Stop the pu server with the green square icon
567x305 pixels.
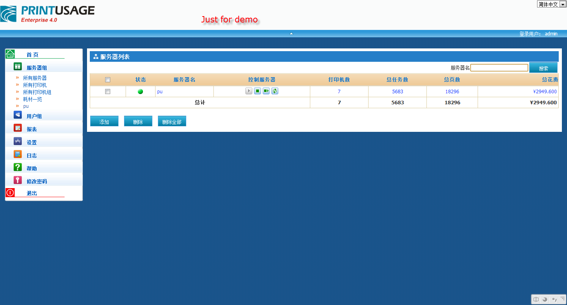(x=258, y=91)
